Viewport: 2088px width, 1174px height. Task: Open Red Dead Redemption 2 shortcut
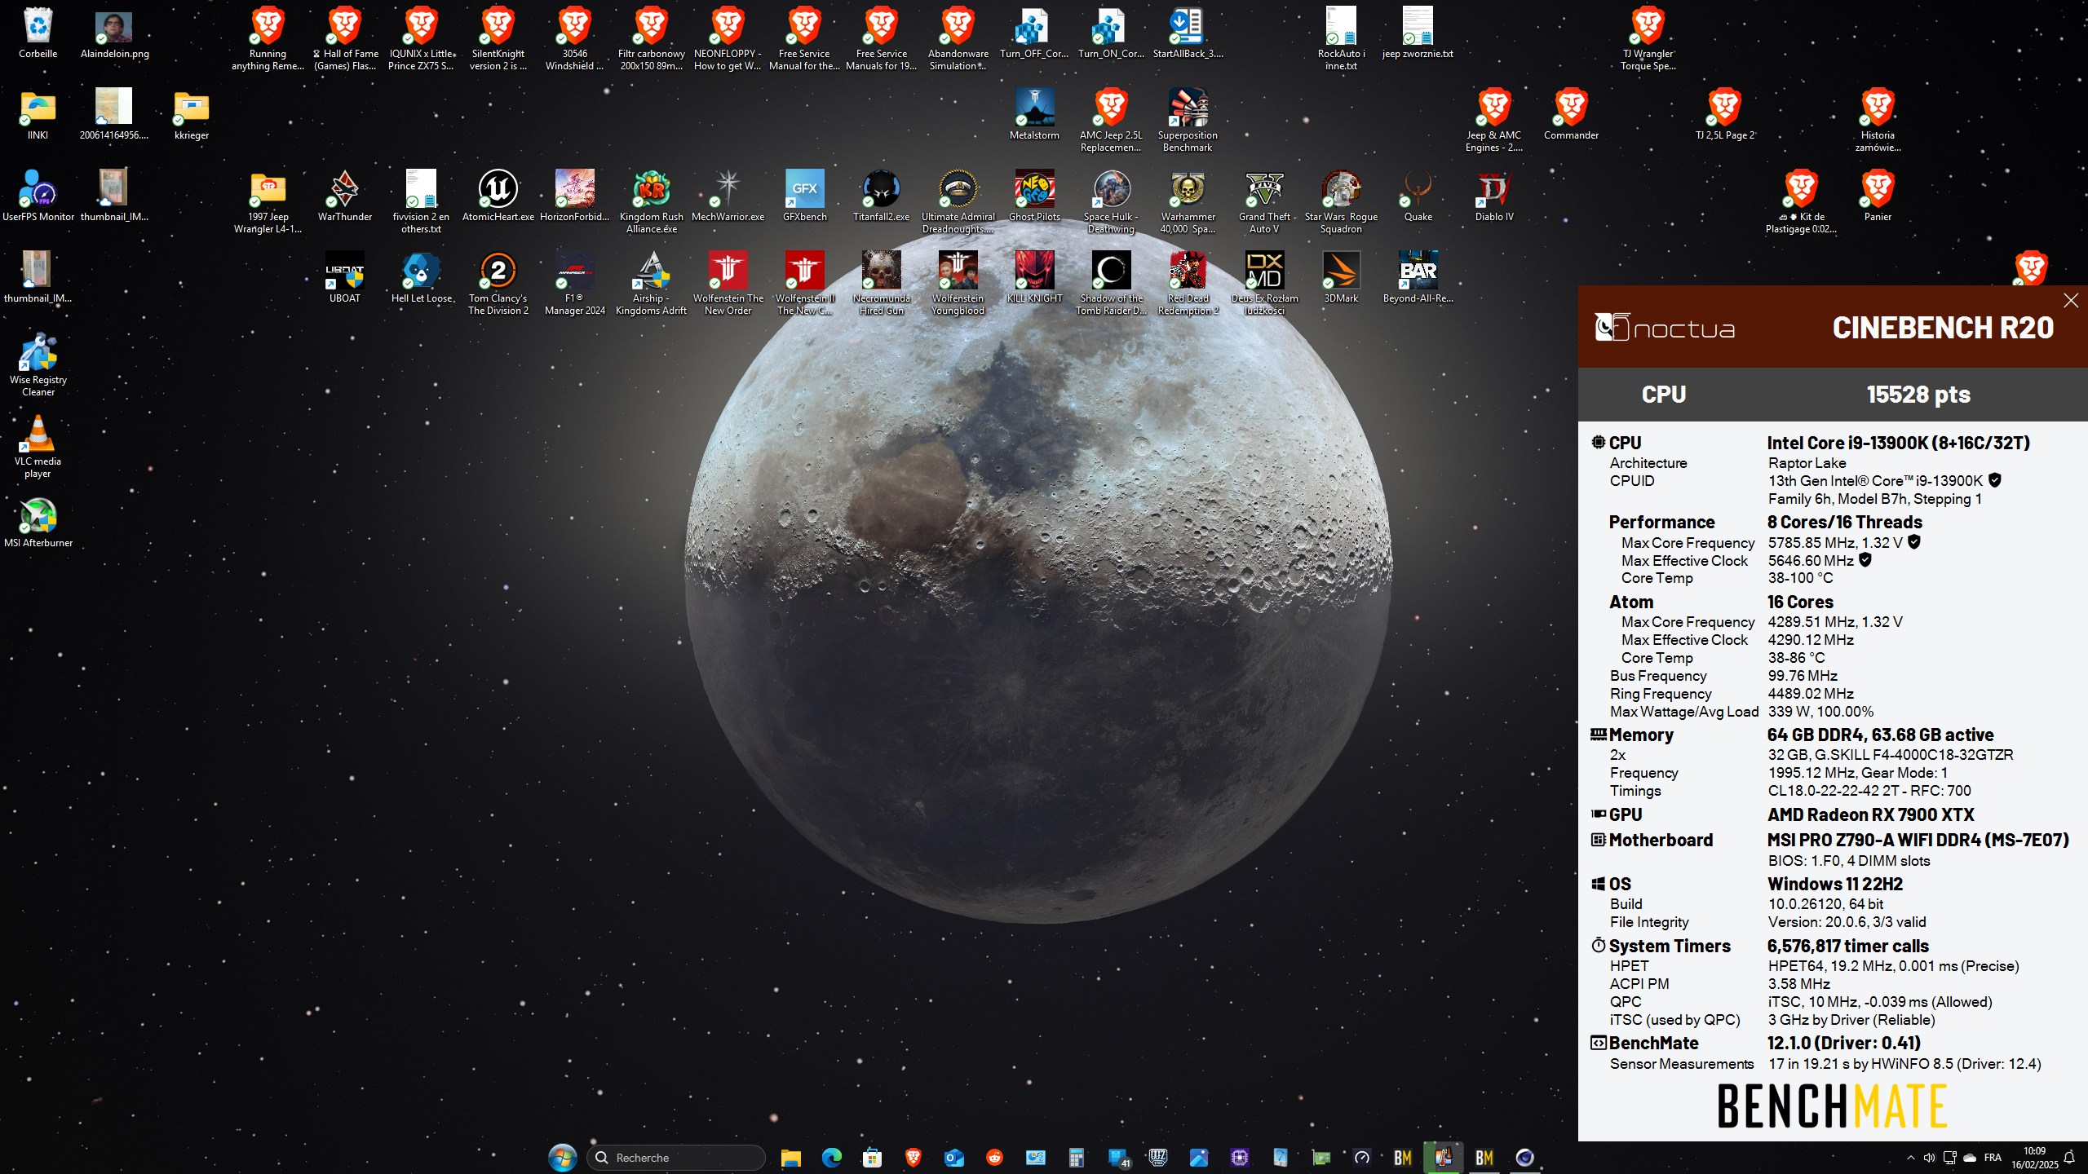pos(1188,284)
